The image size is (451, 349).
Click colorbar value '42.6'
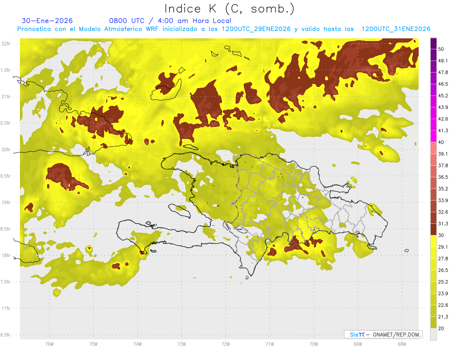(443, 119)
